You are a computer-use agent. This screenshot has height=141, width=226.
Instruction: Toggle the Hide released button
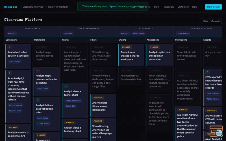[211, 21]
